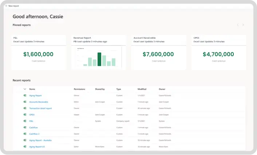The height and width of the screenshot is (155, 257).
Task: Click the Owner column header
Action: click(x=162, y=89)
